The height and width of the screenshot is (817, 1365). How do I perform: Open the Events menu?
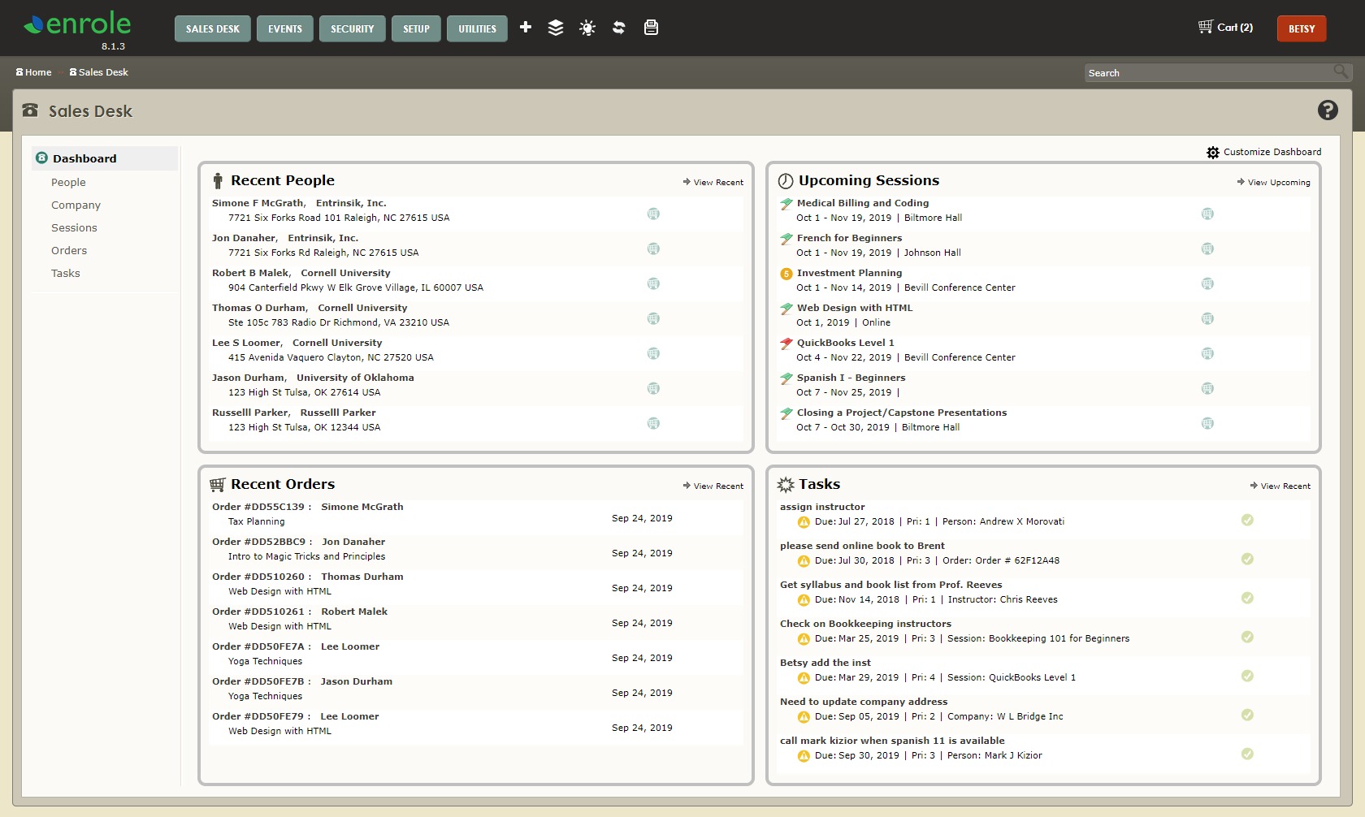point(285,28)
